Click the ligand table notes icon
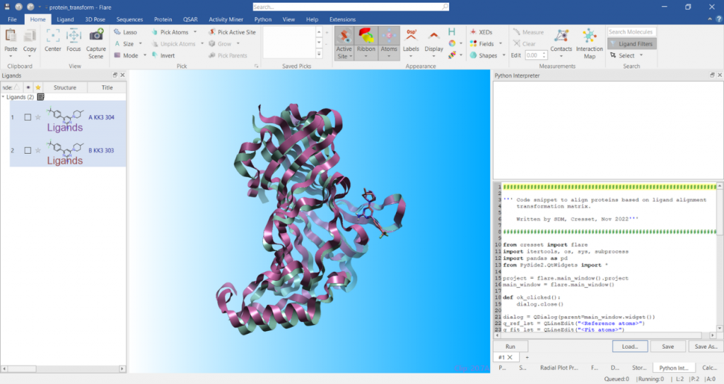This screenshot has width=724, height=384. click(40, 97)
